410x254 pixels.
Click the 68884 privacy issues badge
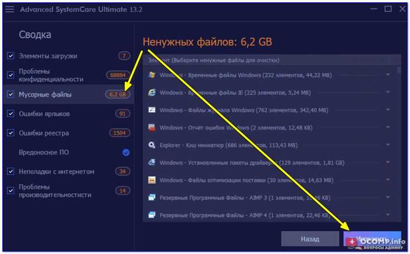coord(118,75)
